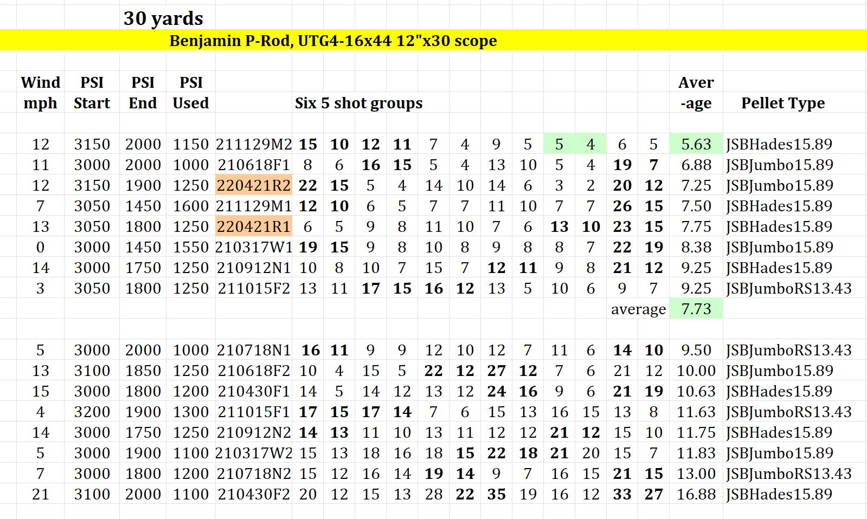Select session ID cell 210618F1
The width and height of the screenshot is (867, 519).
pos(254,165)
